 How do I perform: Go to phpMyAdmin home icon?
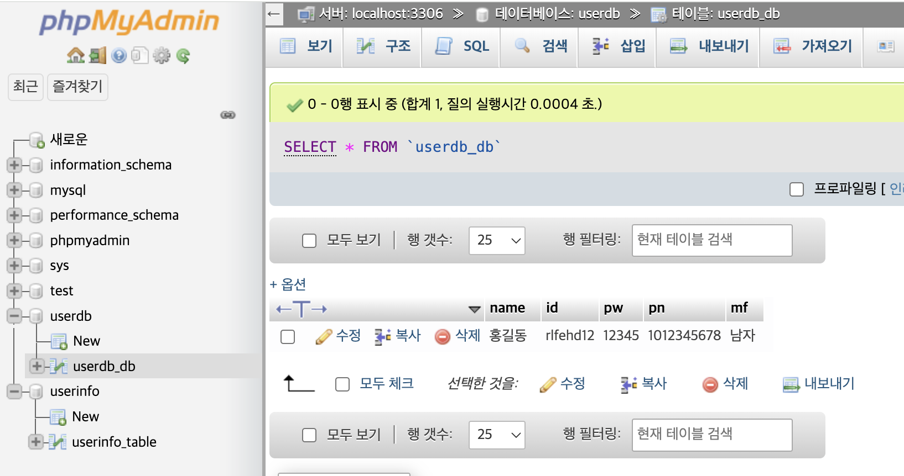point(75,55)
